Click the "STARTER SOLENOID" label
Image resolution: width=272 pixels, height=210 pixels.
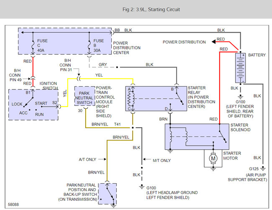tap(240, 127)
